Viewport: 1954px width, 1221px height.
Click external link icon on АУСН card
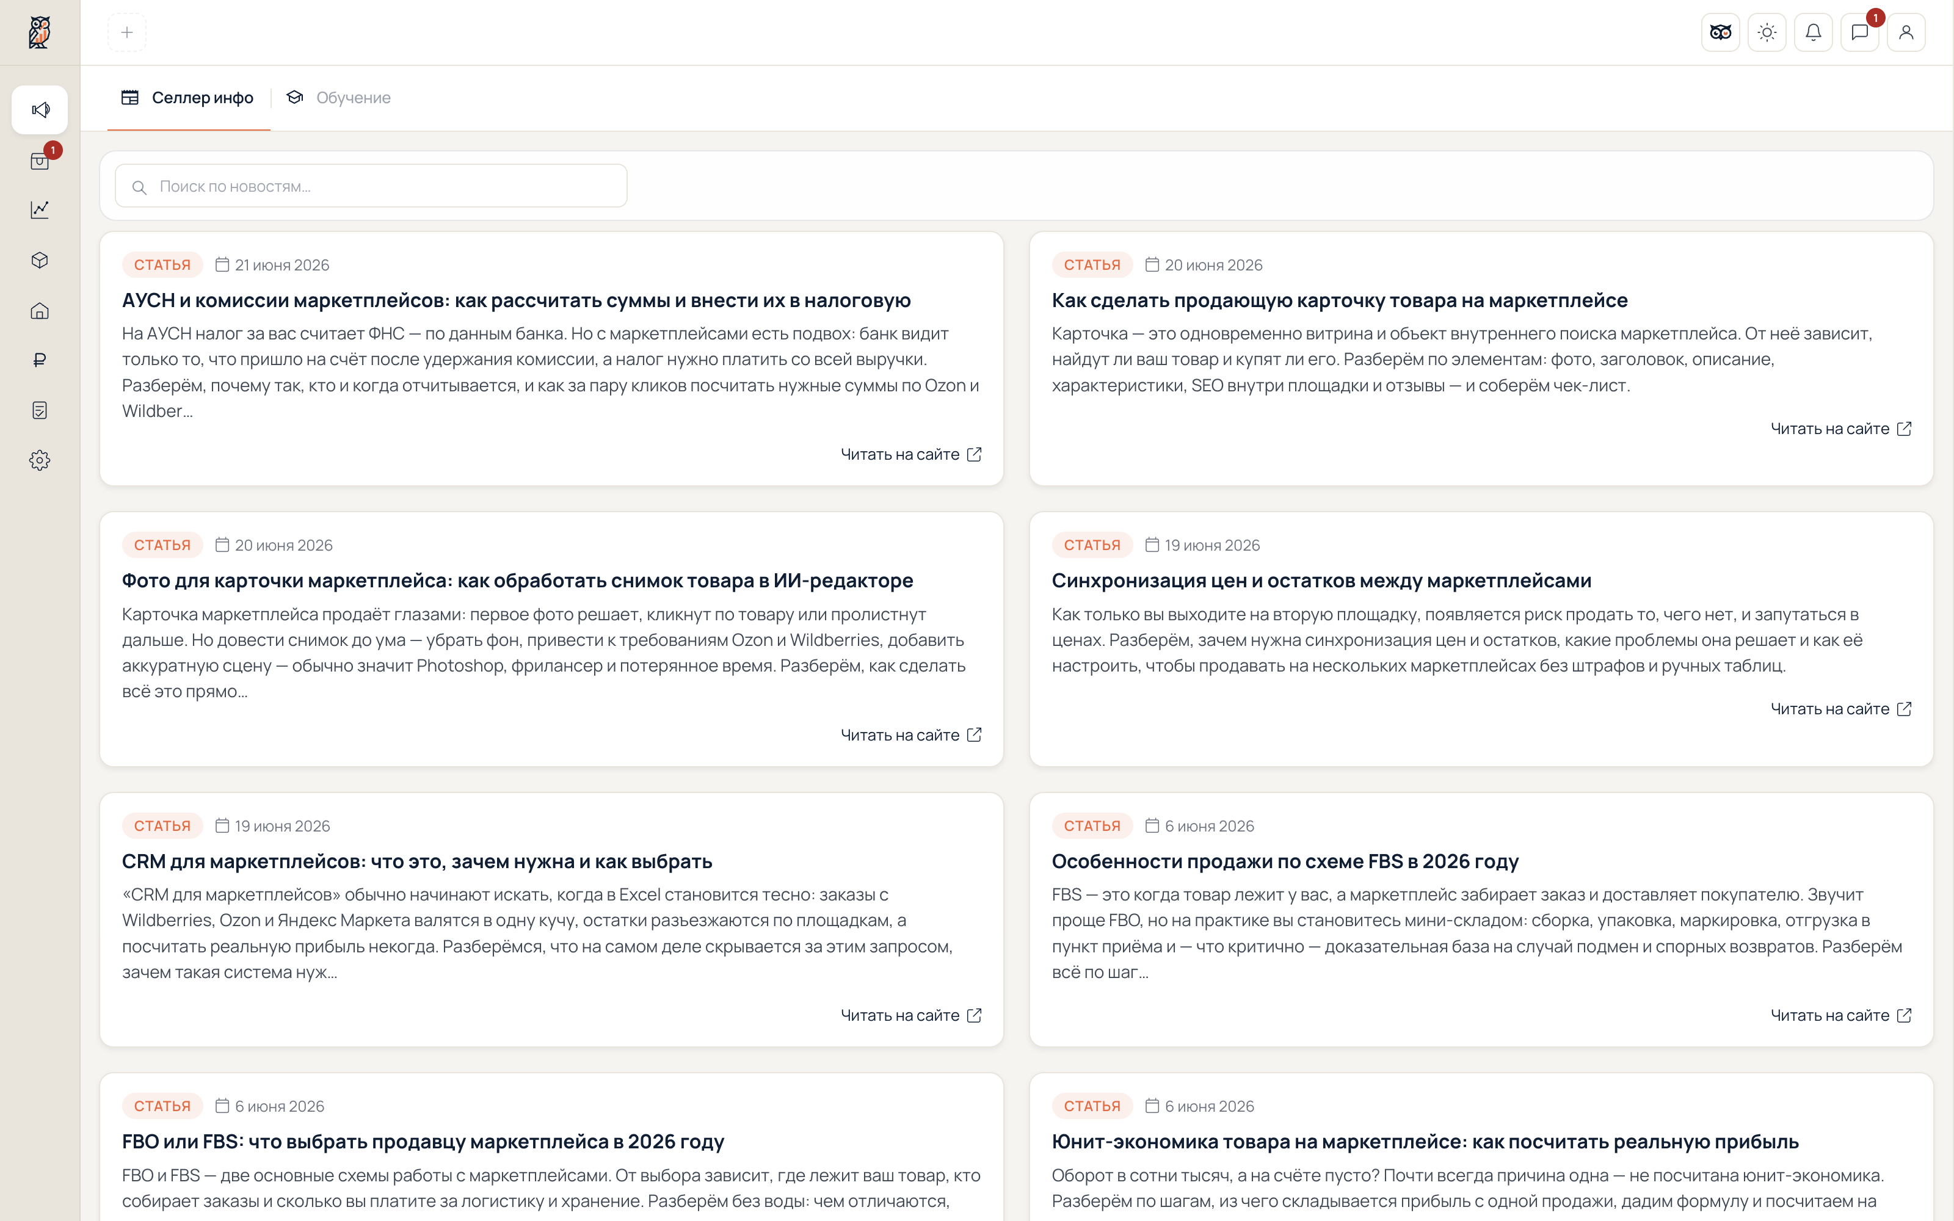click(975, 455)
